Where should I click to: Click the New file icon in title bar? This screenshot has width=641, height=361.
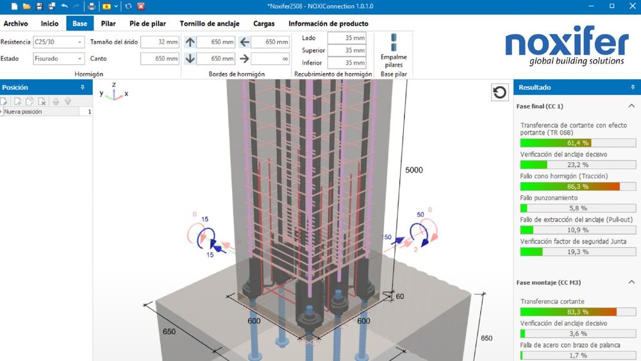tap(15, 6)
